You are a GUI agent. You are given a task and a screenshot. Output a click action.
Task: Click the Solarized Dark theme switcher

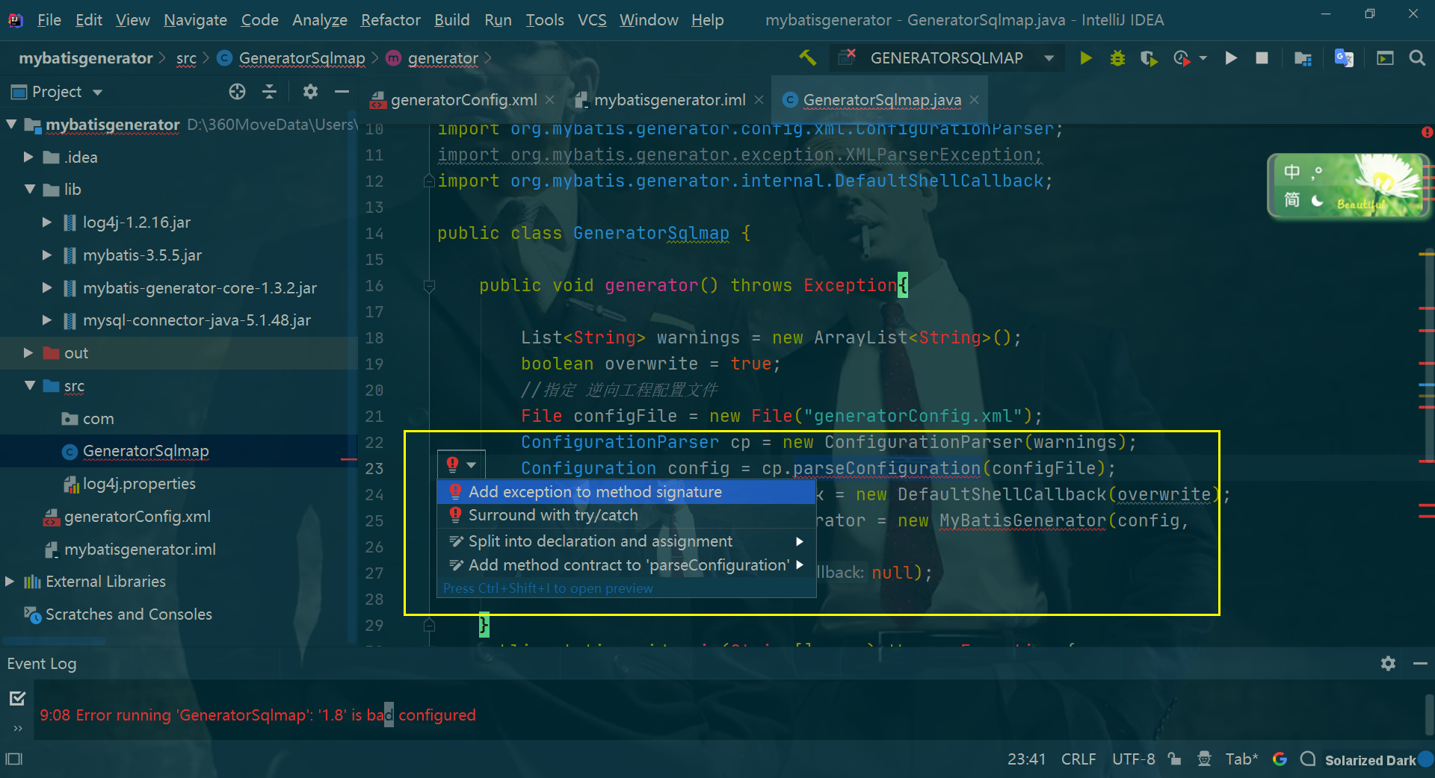tap(1370, 760)
